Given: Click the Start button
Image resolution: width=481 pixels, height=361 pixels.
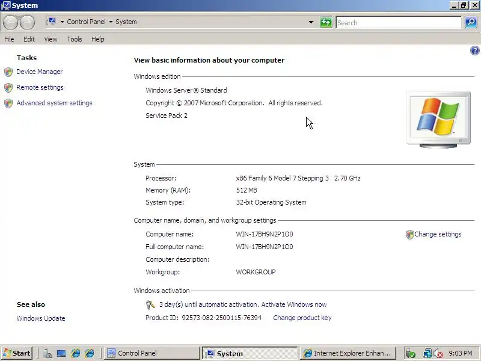Looking at the screenshot, I should click(x=17, y=353).
